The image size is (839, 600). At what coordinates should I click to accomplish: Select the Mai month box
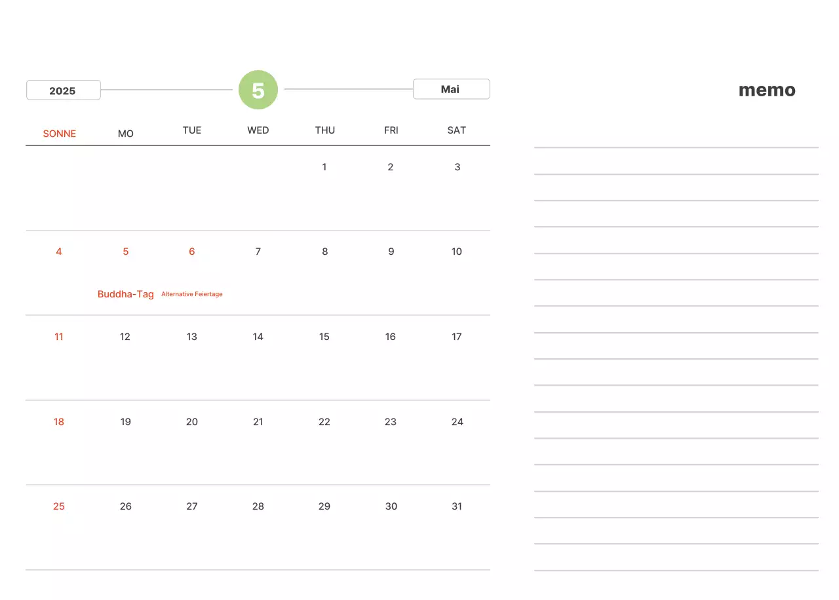[451, 89]
